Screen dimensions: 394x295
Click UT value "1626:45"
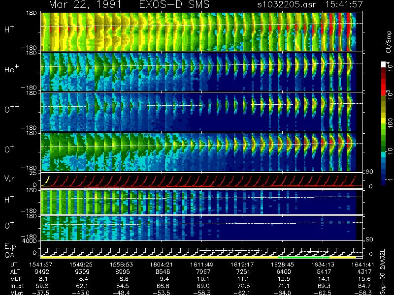(x=282, y=265)
